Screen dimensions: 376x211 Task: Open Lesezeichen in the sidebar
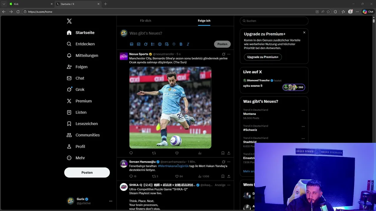(82, 124)
